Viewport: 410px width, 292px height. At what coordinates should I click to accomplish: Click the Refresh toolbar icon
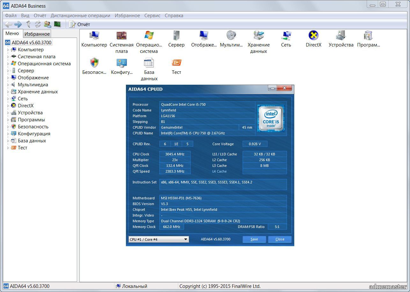[x=38, y=24]
